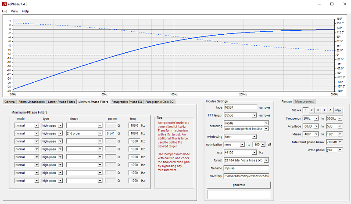Open shape dropdown of third filter row
This screenshot has width=351, height=204.
(x=84, y=141)
